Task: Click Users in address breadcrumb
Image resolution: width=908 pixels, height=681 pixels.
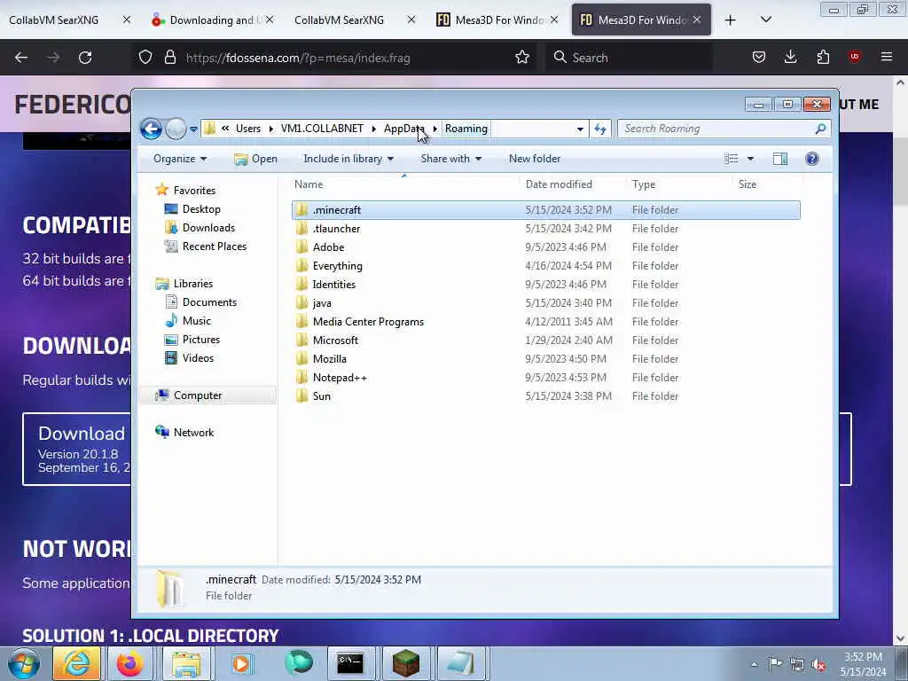Action: tap(248, 129)
